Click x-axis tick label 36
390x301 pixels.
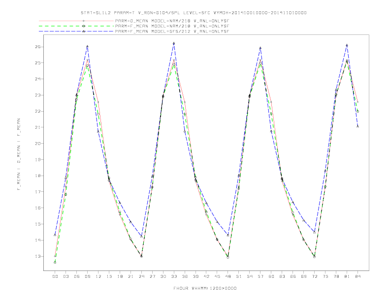tap(185, 276)
